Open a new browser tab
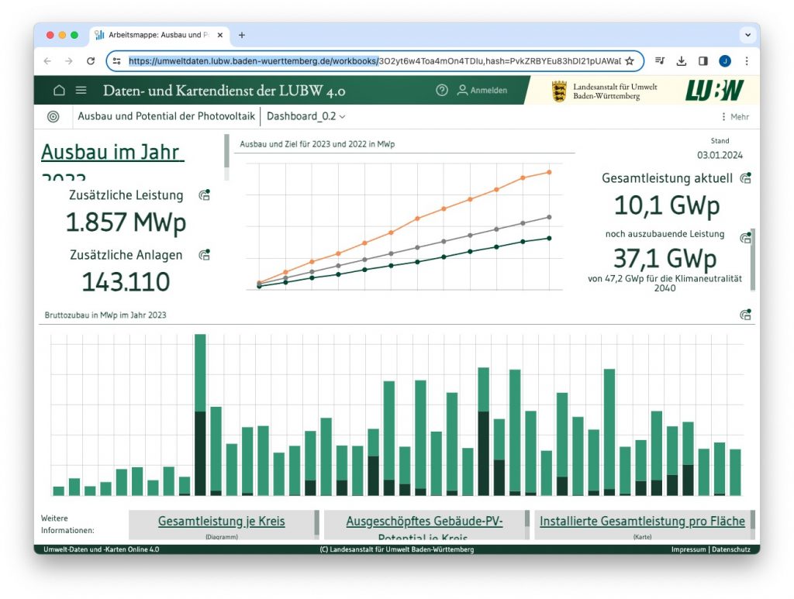The image size is (794, 599). click(x=242, y=35)
